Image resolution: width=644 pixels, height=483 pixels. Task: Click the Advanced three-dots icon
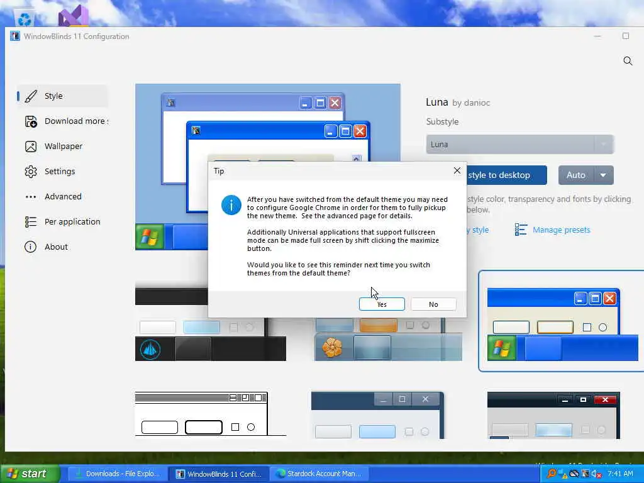coord(31,197)
